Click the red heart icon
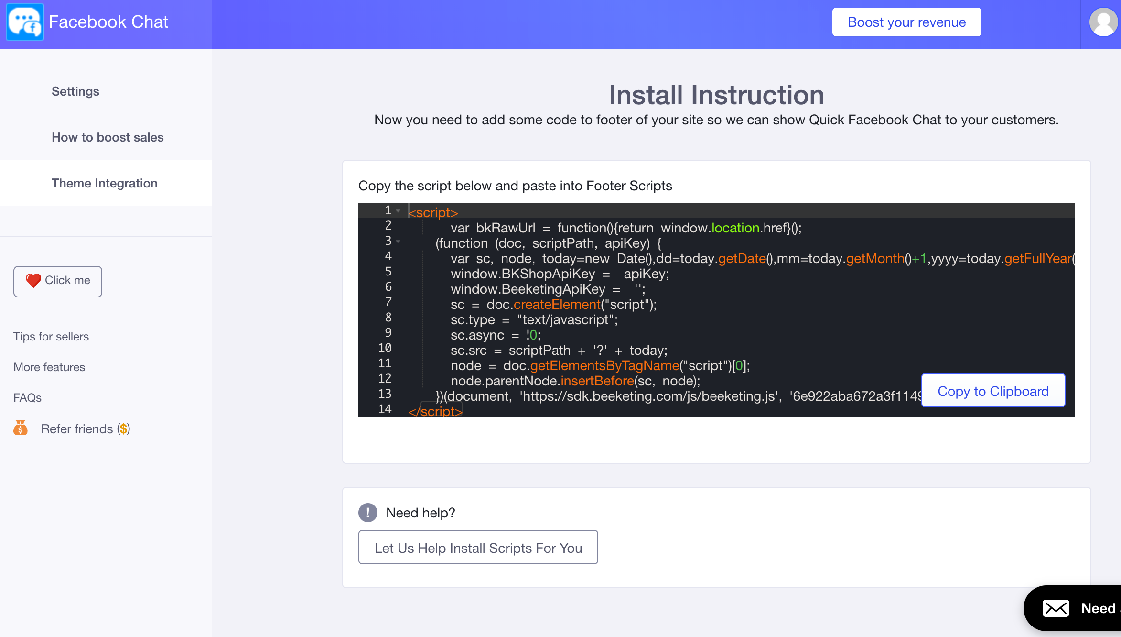1121x637 pixels. [33, 281]
